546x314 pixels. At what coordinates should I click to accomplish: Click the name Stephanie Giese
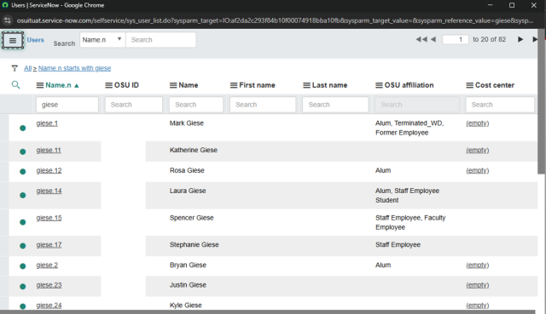click(195, 245)
